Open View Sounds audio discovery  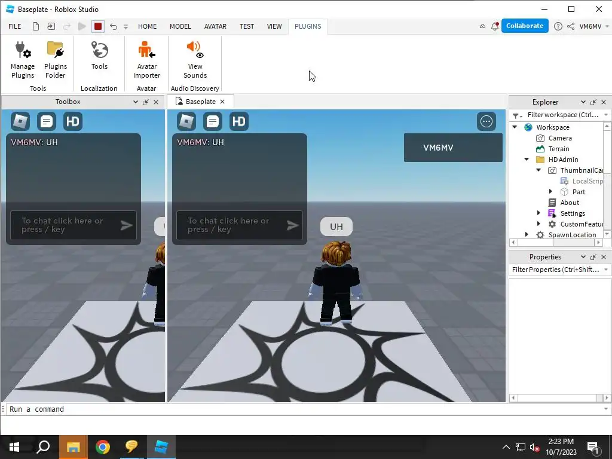point(195,60)
